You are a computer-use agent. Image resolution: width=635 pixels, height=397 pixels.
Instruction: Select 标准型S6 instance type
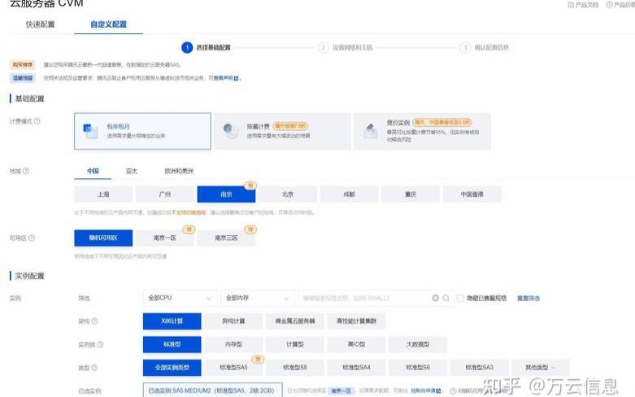(418, 368)
